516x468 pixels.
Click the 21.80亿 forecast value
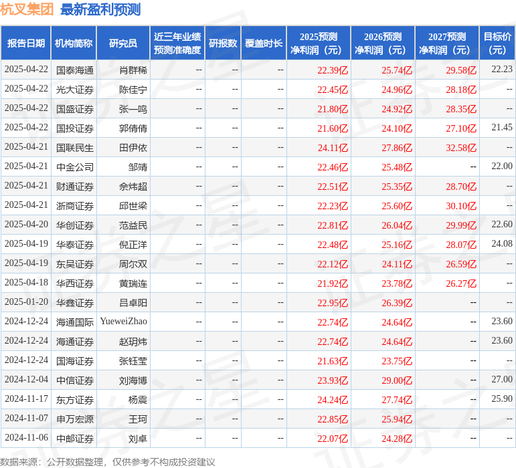[333, 109]
